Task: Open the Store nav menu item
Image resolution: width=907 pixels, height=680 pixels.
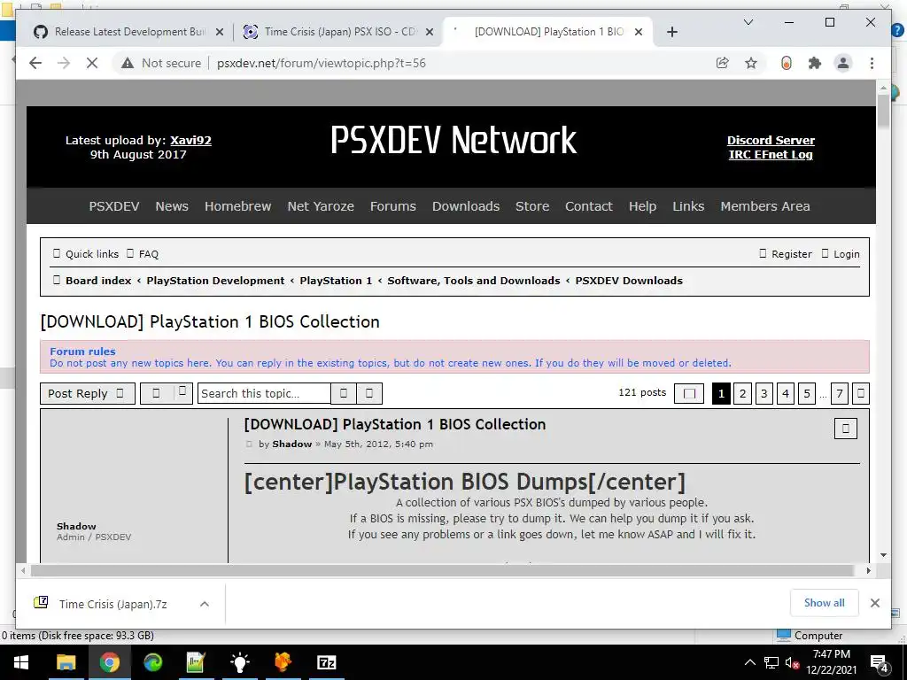Action: (x=532, y=205)
